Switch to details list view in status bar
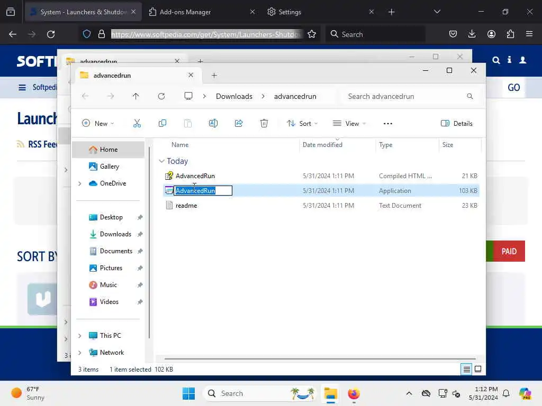542x406 pixels. (x=466, y=369)
